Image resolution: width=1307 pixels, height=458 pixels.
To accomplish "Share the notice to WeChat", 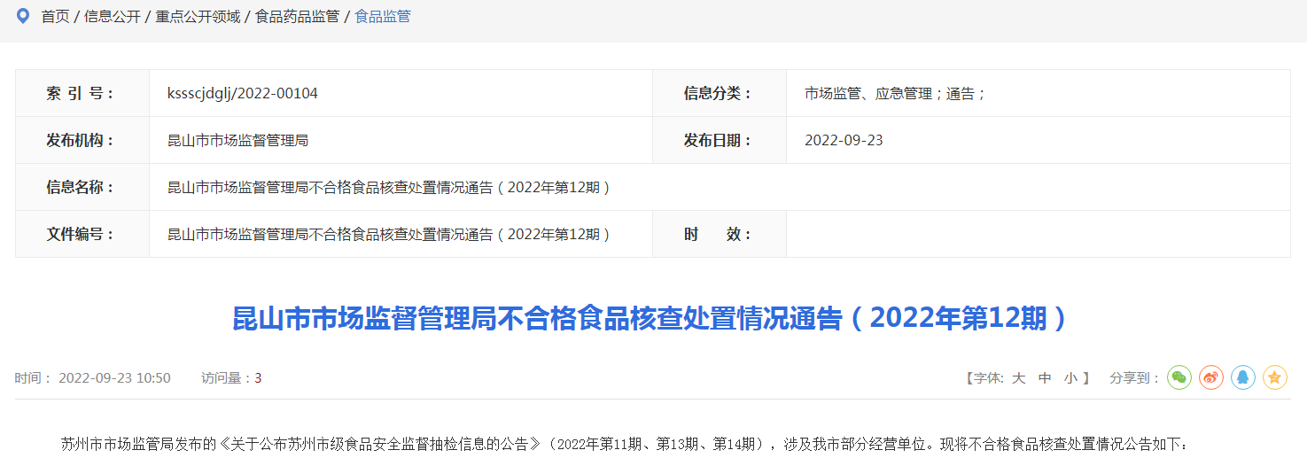I will click(x=1179, y=377).
